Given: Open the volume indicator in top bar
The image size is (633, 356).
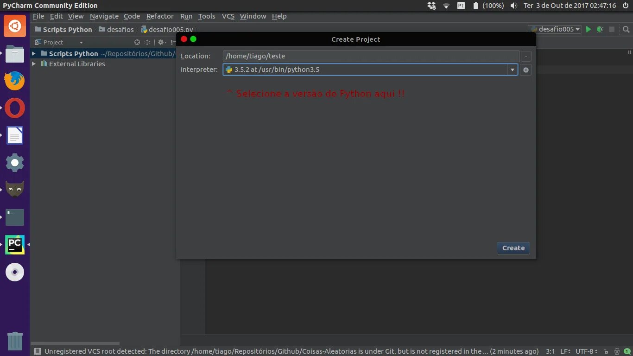Looking at the screenshot, I should [x=513, y=6].
